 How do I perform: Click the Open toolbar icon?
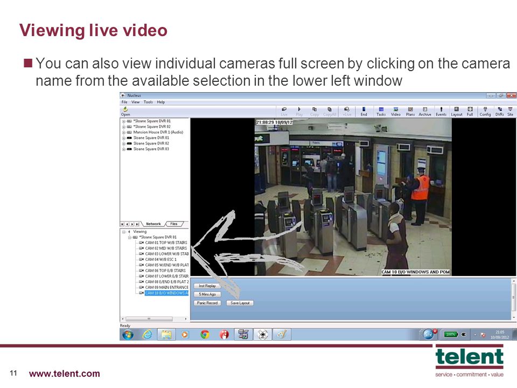(x=125, y=111)
